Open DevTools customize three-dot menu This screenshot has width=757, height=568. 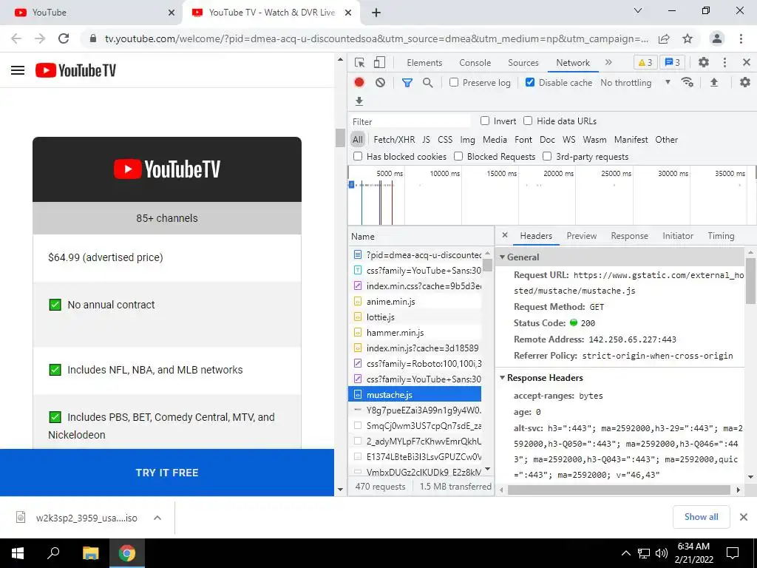point(724,62)
